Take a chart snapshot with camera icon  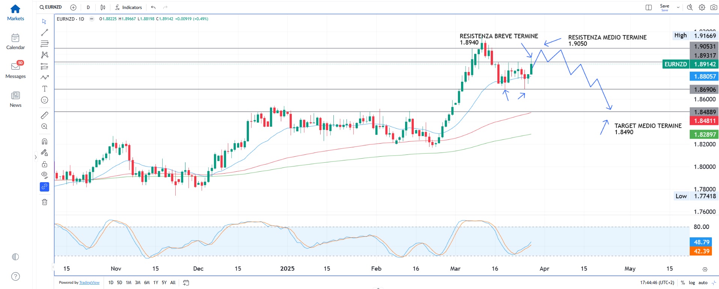713,7
